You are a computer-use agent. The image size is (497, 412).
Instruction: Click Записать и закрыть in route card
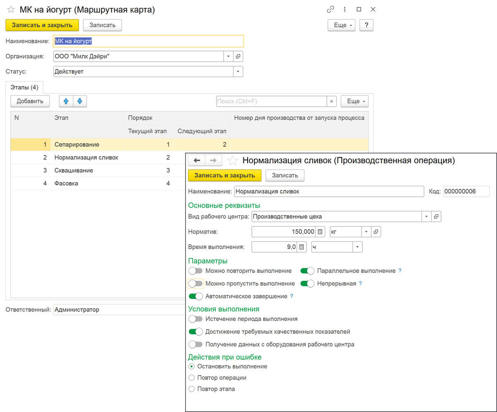(42, 25)
